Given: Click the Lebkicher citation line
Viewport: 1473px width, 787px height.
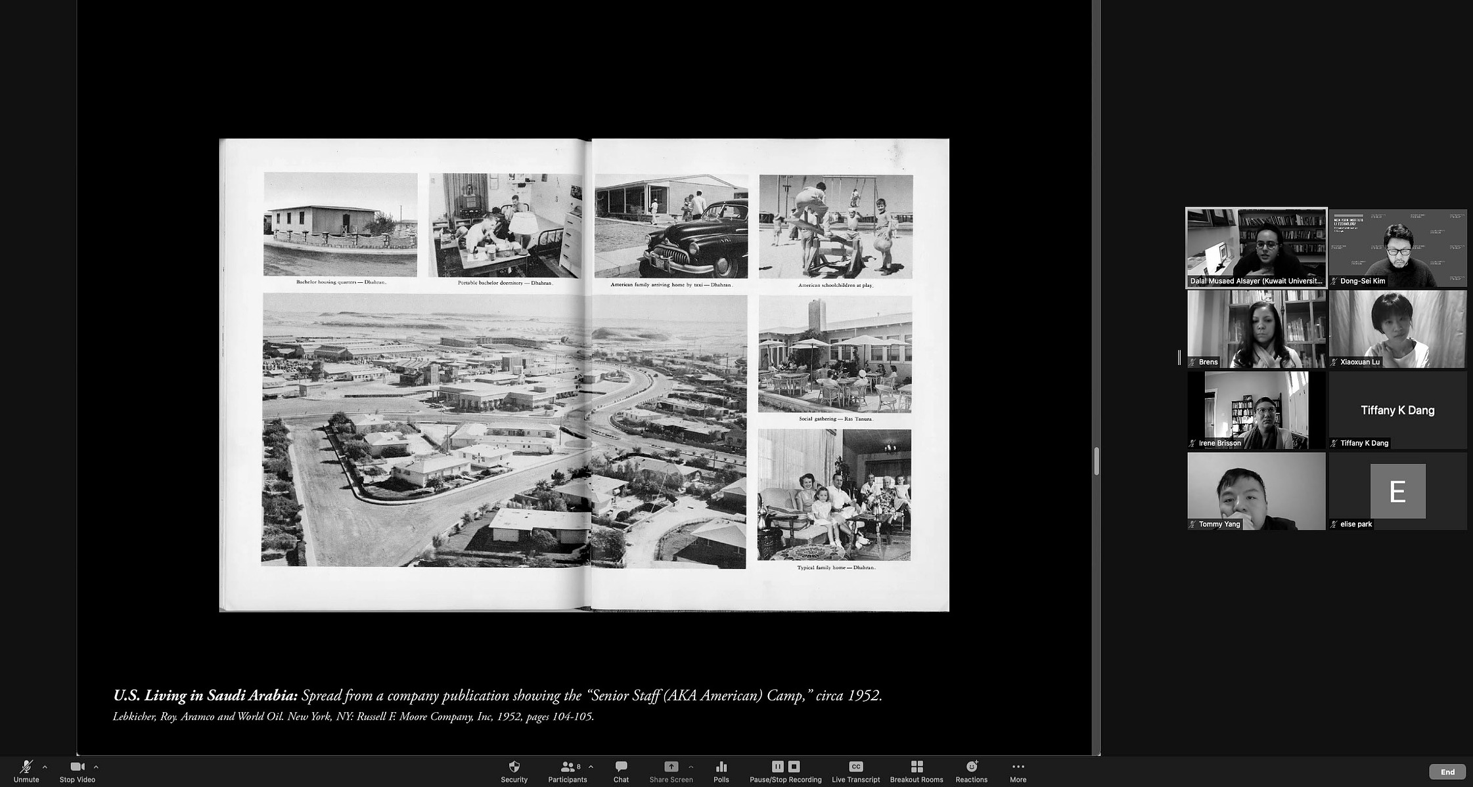Looking at the screenshot, I should click(x=353, y=717).
